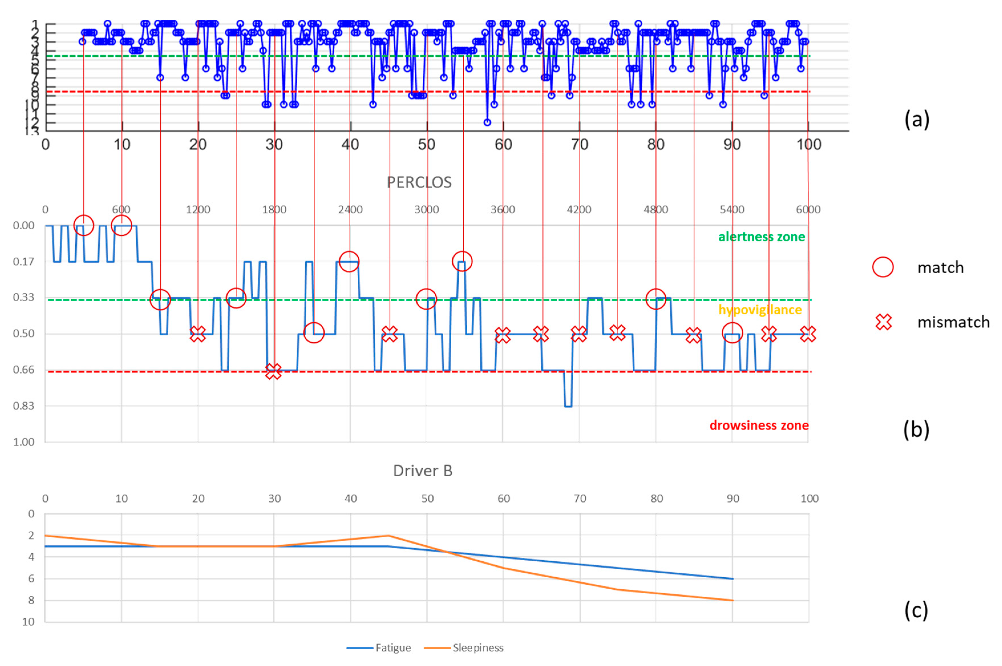Click the 0.66 value on PERCLOS y-axis
Viewport: 1002px width, 666px height.
(x=24, y=370)
